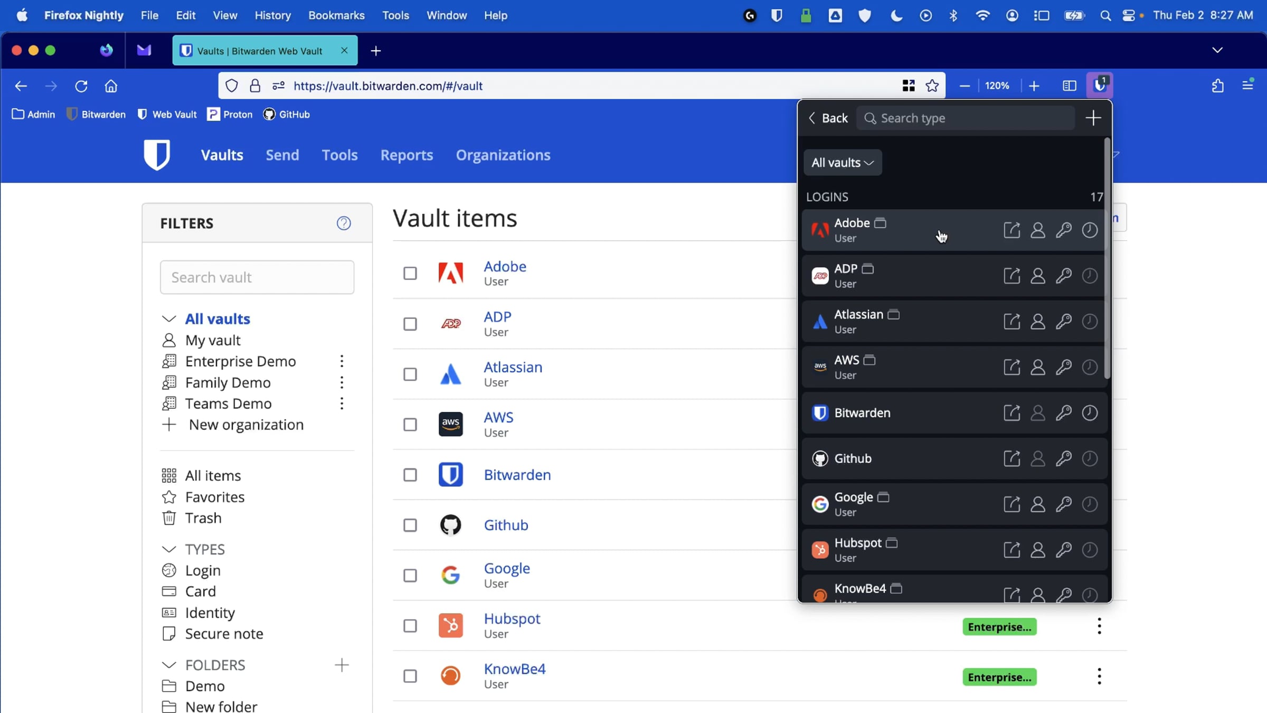Open the Send navigation tab

click(x=282, y=155)
